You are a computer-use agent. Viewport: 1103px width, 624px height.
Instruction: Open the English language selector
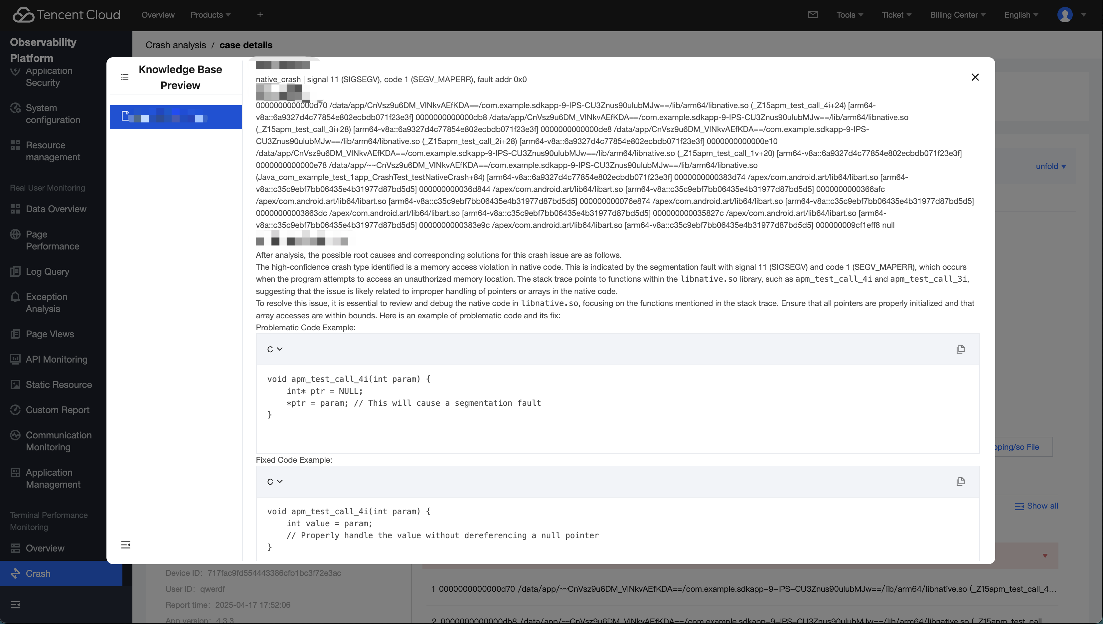[1021, 15]
